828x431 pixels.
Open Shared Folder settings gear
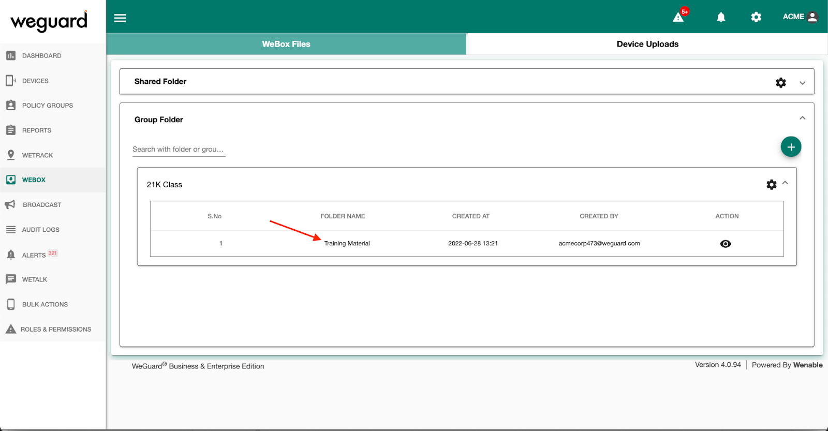point(781,83)
